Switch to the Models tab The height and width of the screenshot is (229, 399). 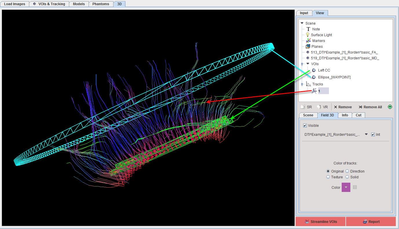(x=79, y=4)
